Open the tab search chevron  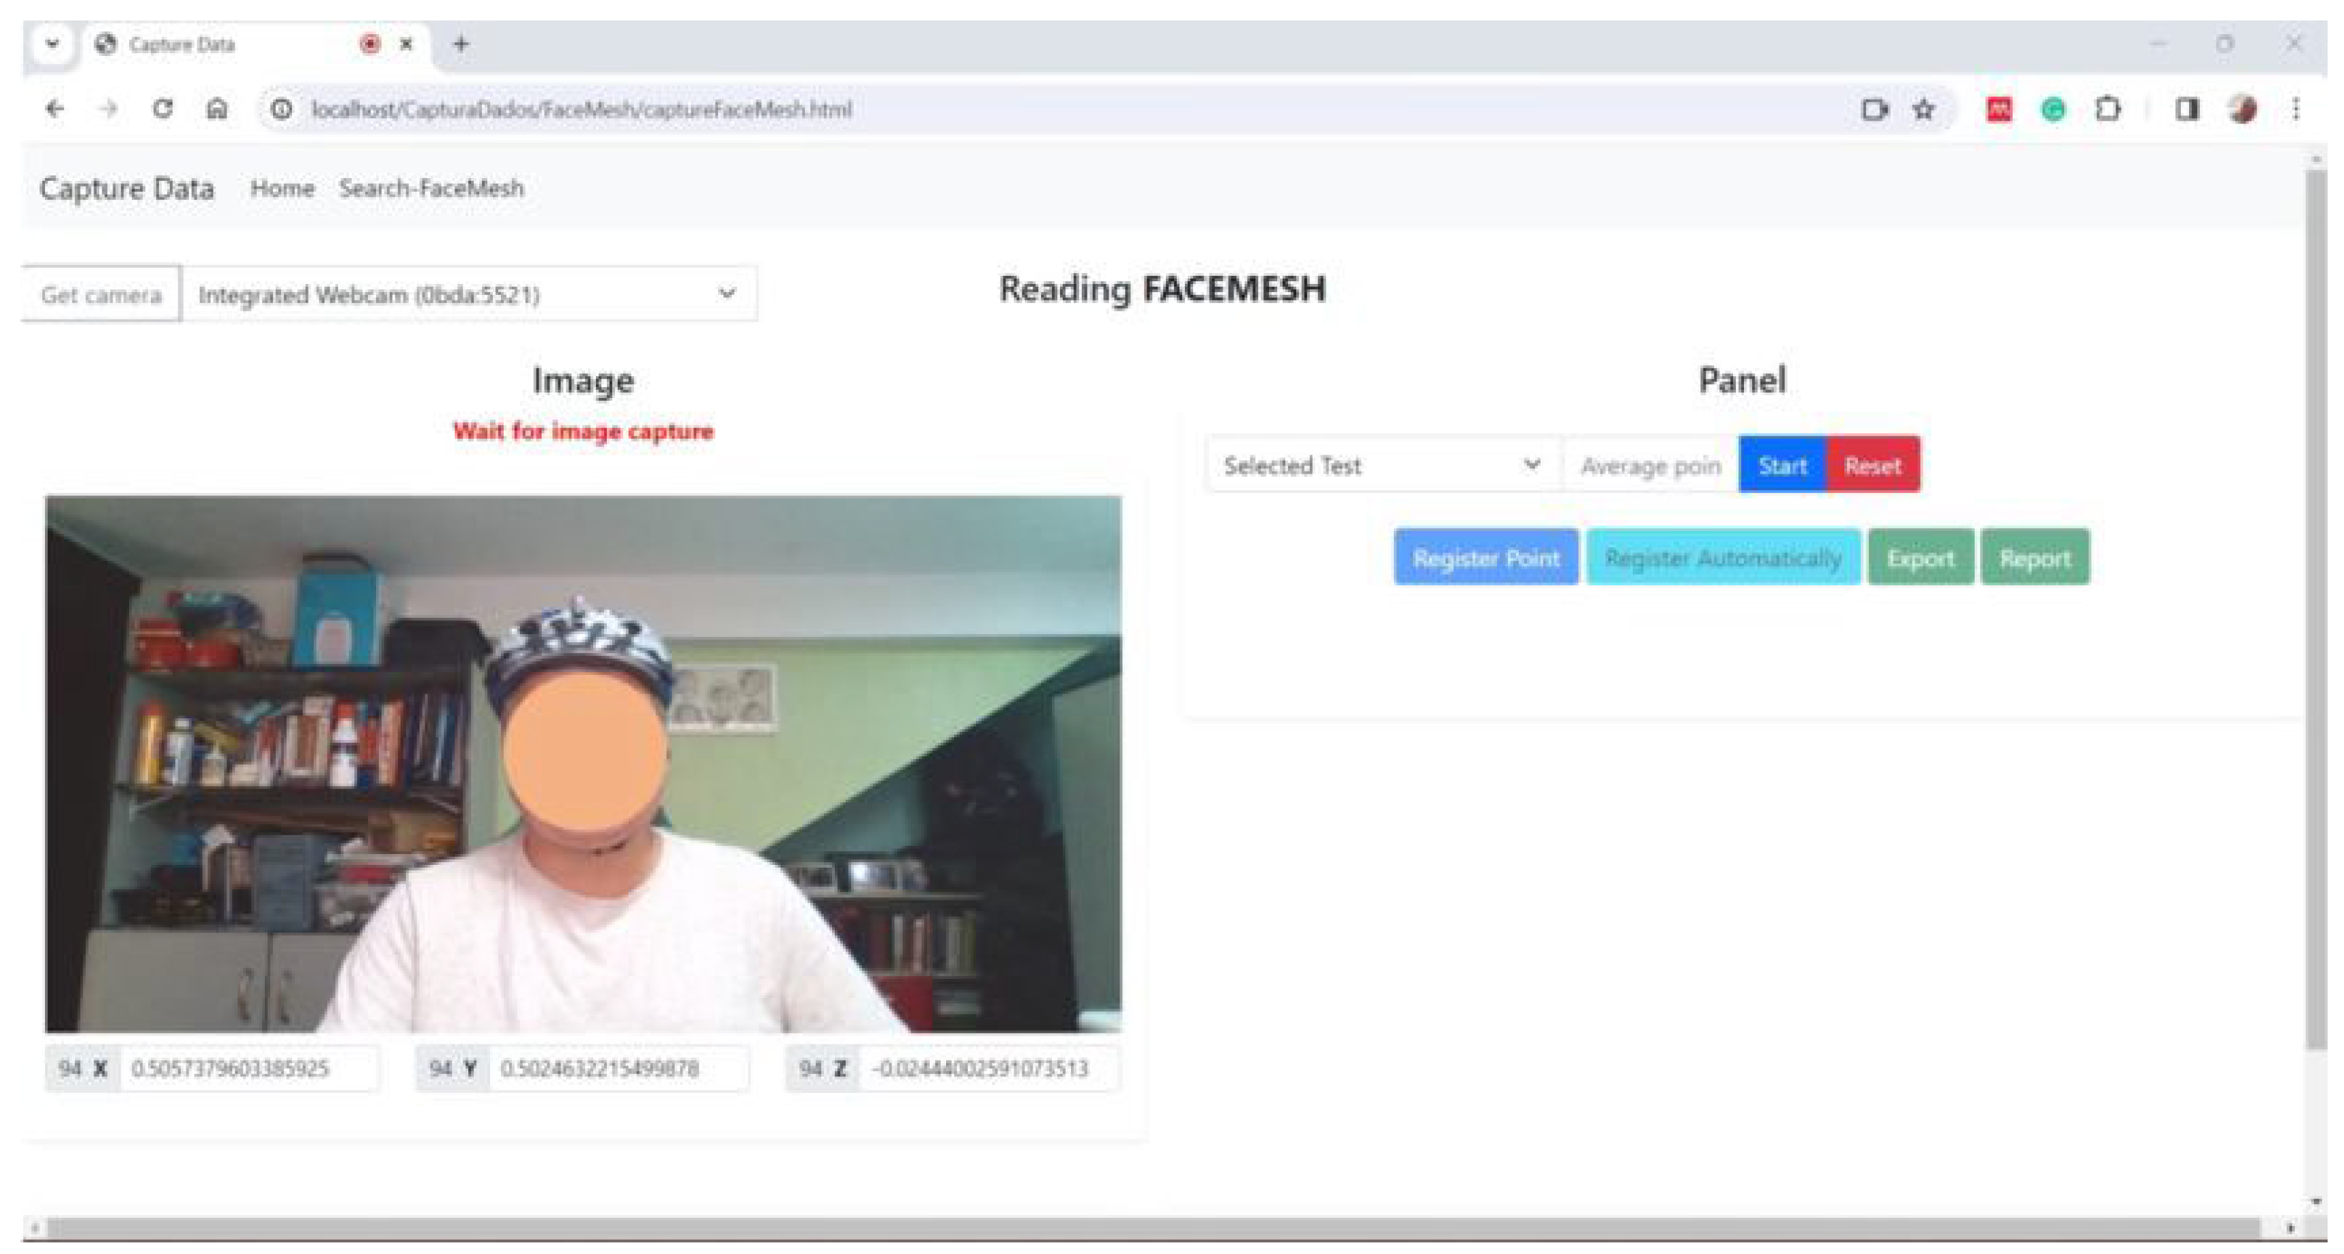(52, 44)
